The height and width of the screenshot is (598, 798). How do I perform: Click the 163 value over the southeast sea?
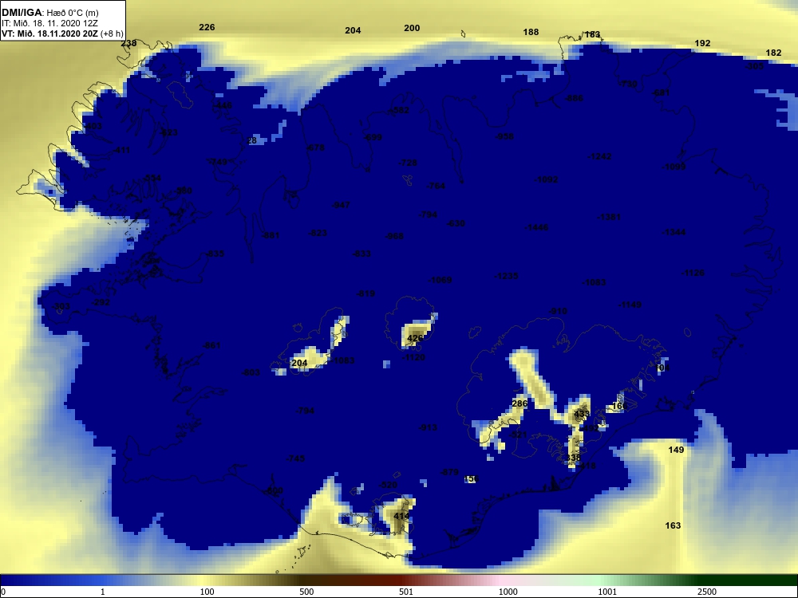pos(673,525)
